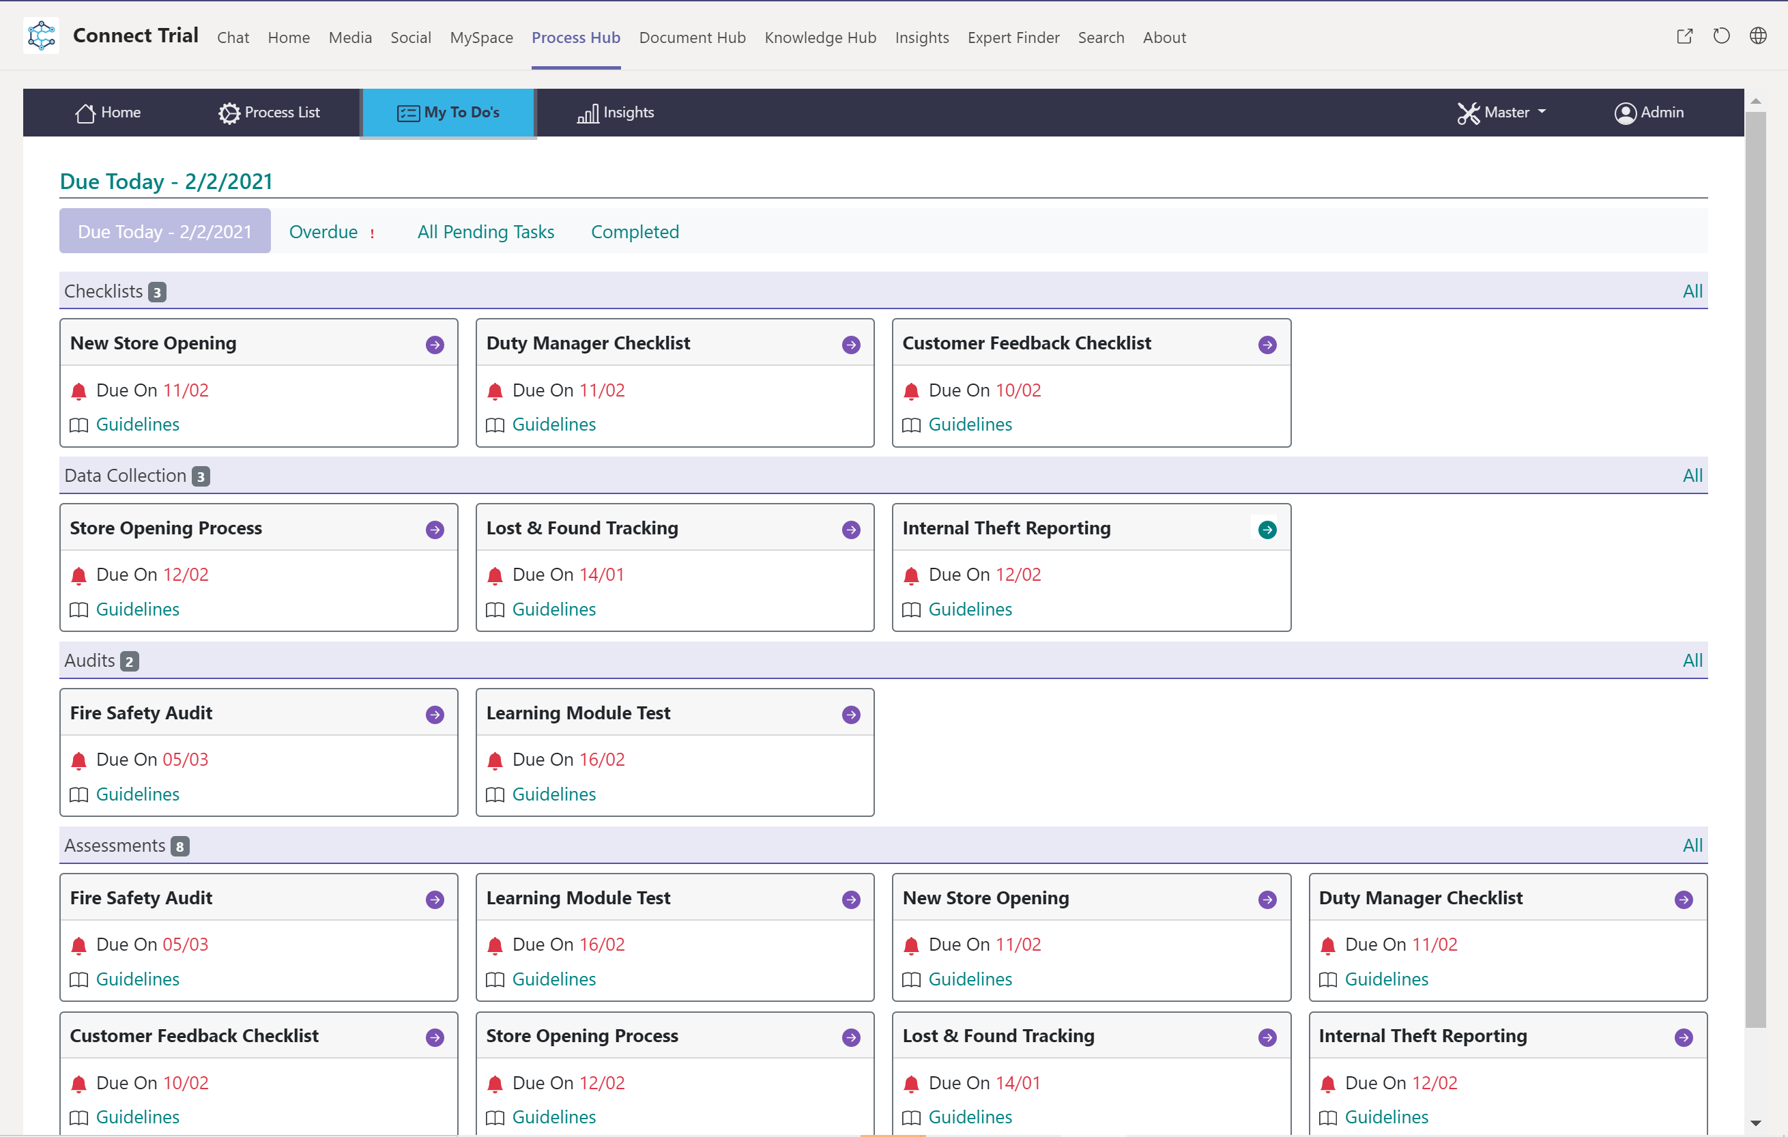The height and width of the screenshot is (1137, 1788).
Task: Show All items in Checklists section
Action: coord(1692,291)
